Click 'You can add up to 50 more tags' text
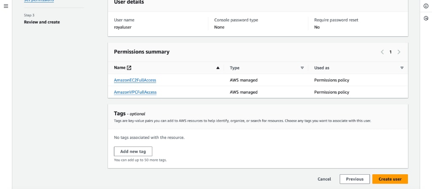 coord(140,160)
